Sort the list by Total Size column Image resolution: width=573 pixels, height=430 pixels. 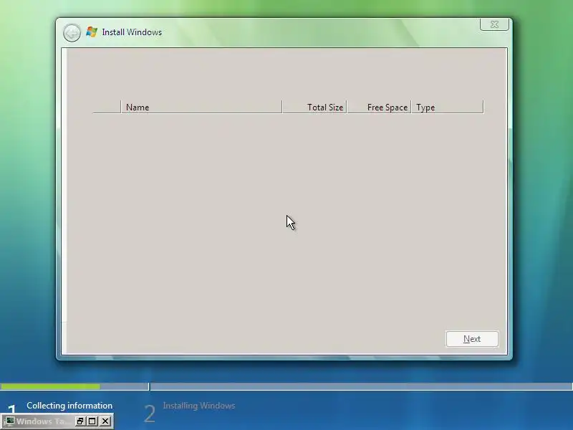pyautogui.click(x=314, y=107)
